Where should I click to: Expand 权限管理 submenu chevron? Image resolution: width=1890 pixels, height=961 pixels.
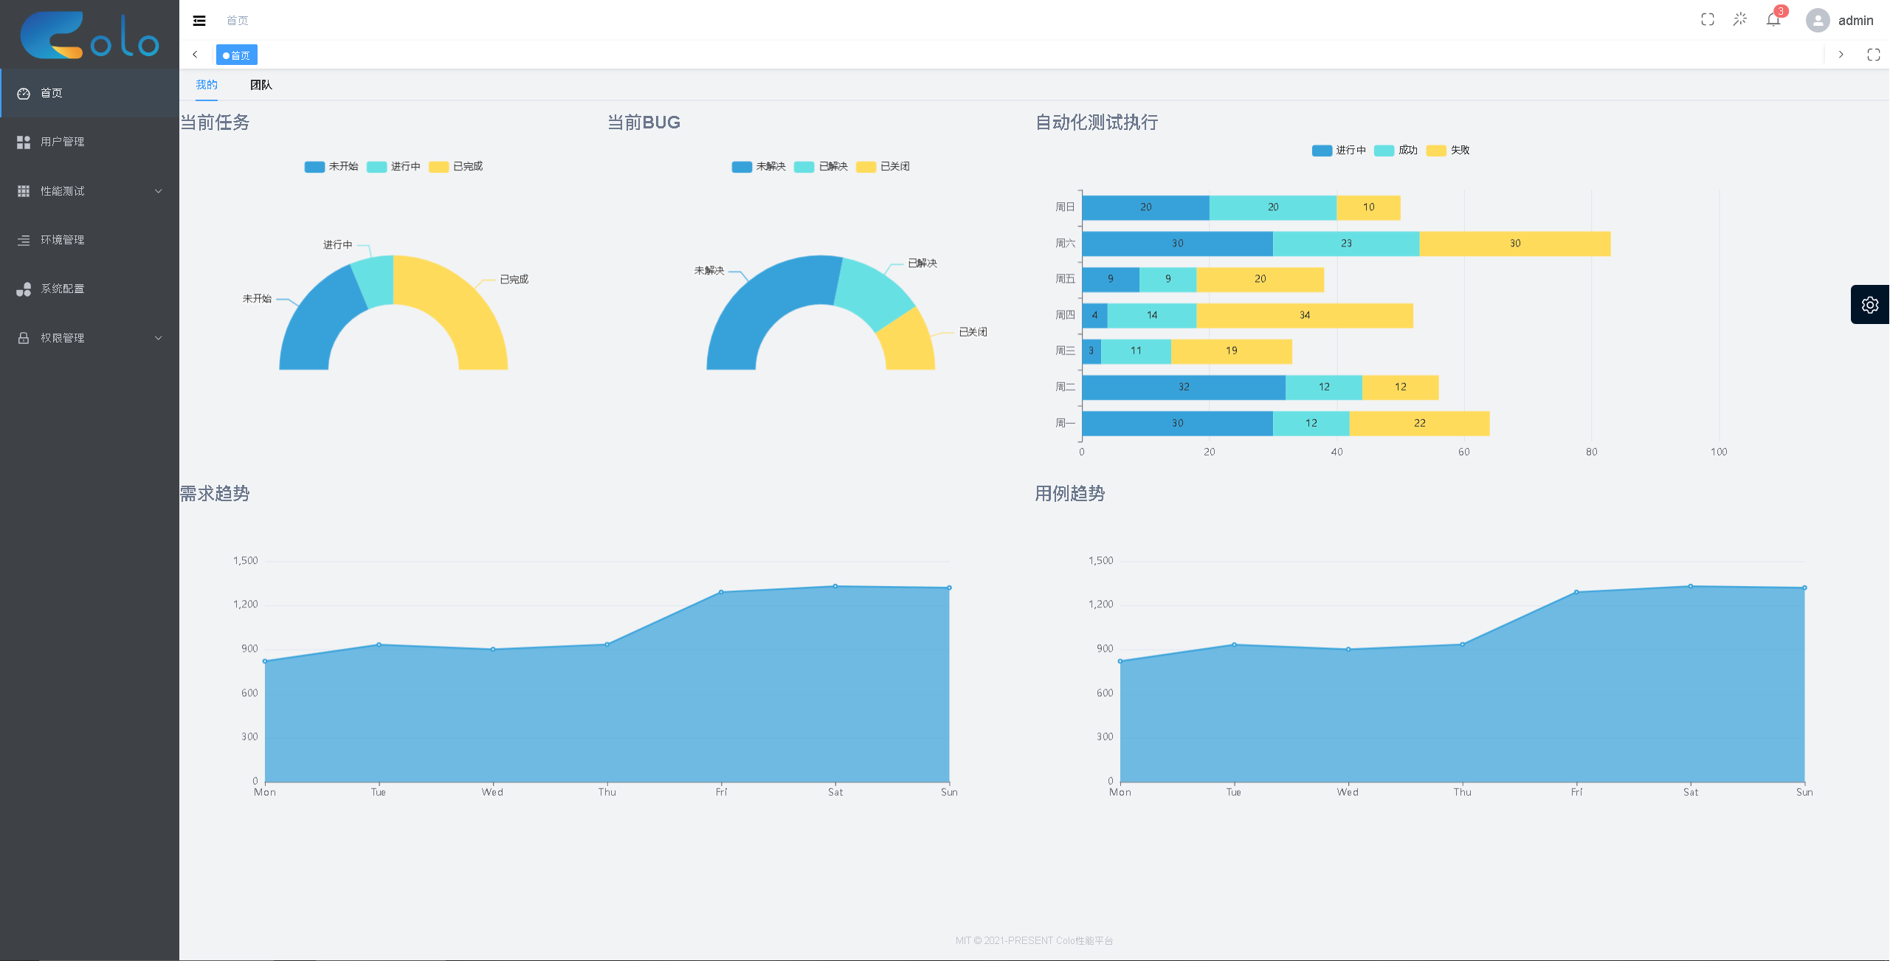pos(158,338)
